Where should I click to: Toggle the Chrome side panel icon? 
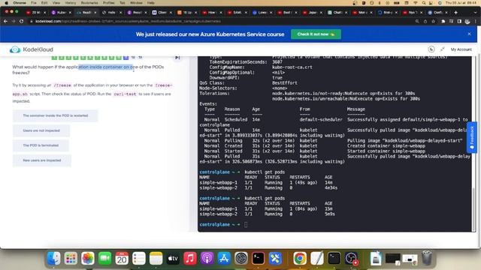point(459,22)
